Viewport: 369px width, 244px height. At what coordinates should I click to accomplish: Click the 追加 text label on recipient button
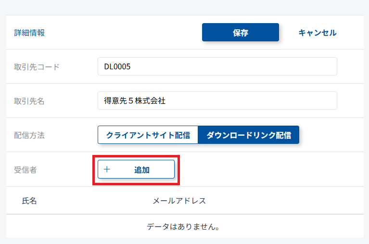142,169
